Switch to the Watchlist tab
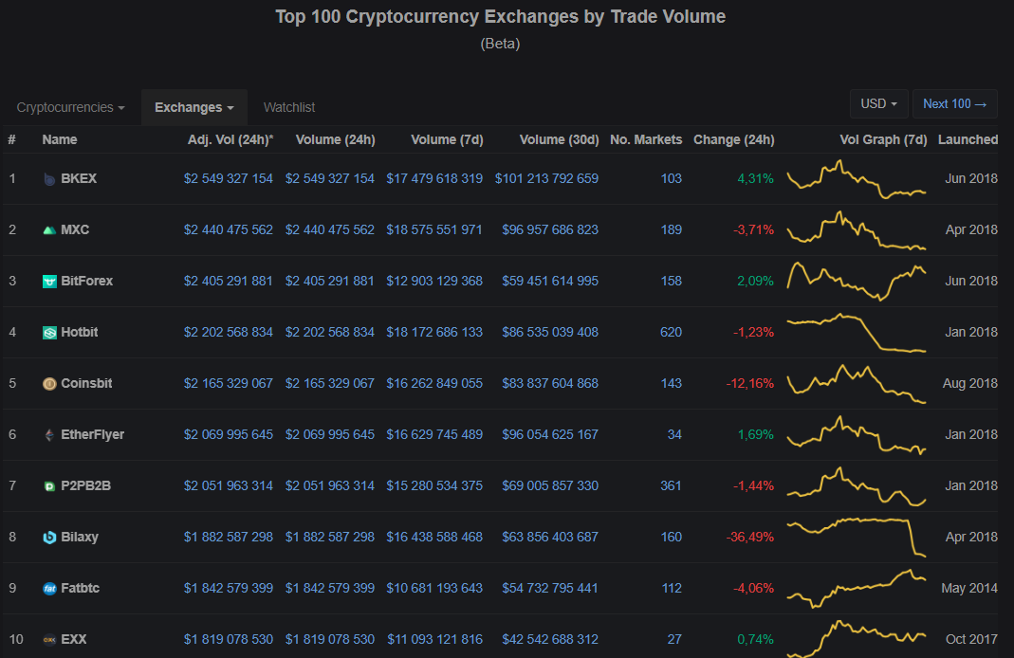This screenshot has height=658, width=1014. (288, 107)
